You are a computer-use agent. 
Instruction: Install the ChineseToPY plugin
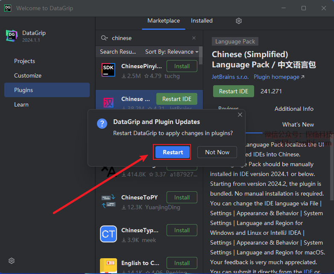[182, 197]
